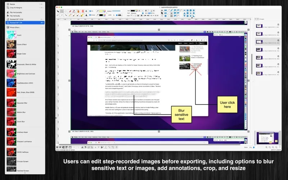Toggle the Fill checkbox

90,11
